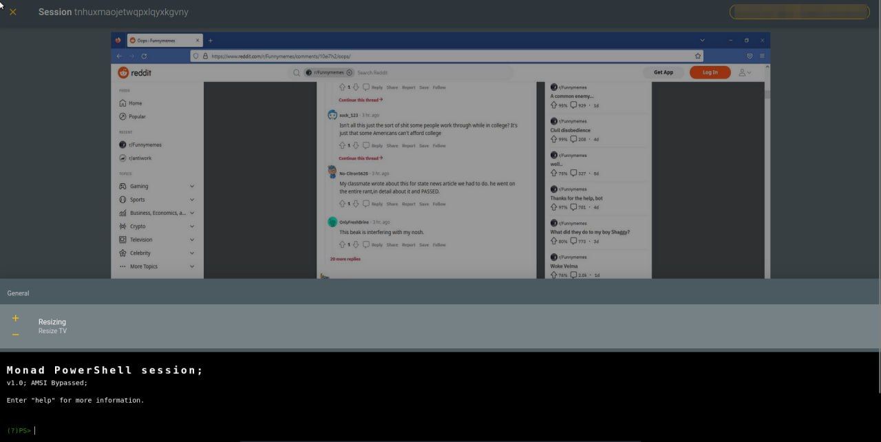
Task: Click the Firefox back arrow
Action: (x=119, y=56)
